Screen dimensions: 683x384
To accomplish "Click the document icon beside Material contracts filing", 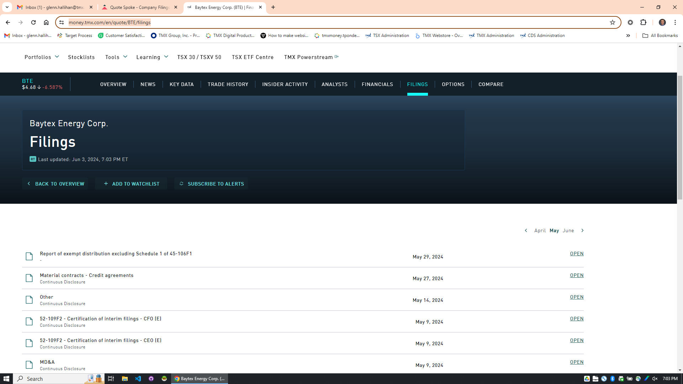I will coord(29,278).
